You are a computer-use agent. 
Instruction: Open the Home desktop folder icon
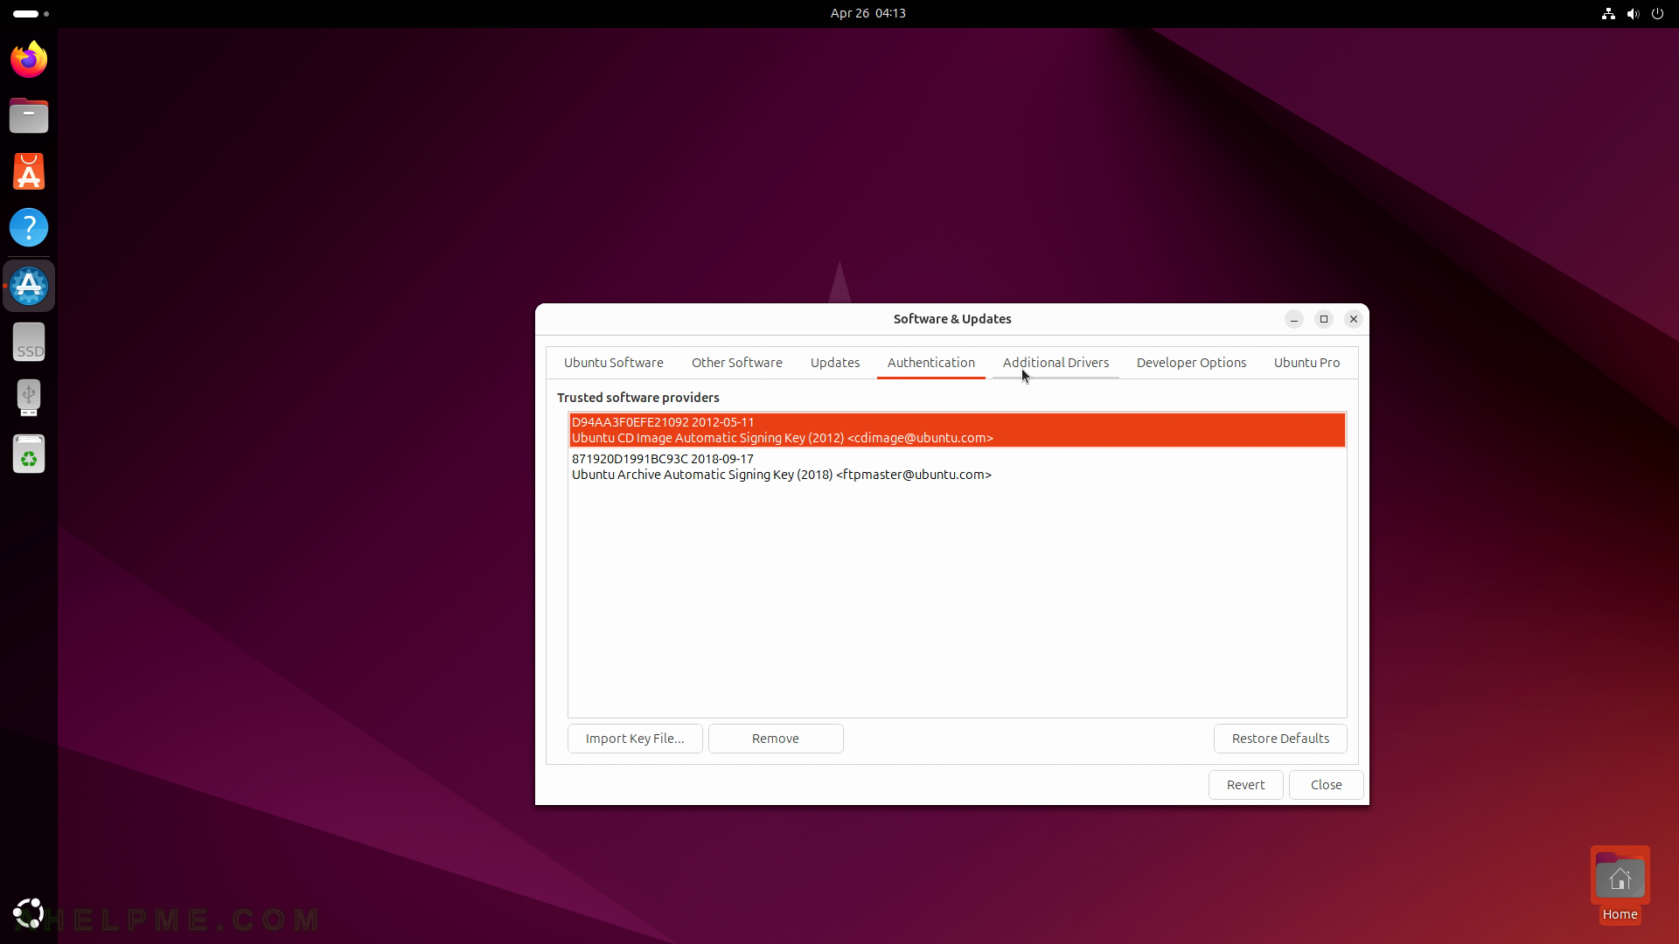coord(1620,884)
